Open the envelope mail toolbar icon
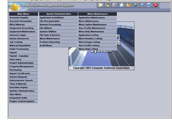This screenshot has width=172, height=120. coord(122,5)
